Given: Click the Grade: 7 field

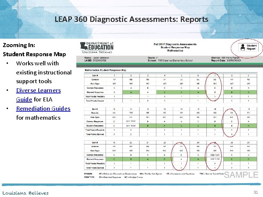Looking at the screenshot, I should pos(152,58).
